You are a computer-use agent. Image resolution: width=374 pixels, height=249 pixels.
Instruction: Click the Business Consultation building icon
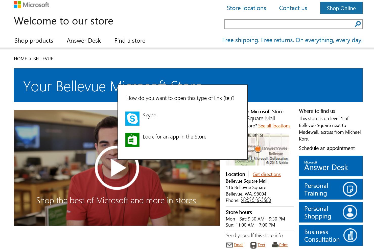350,235
